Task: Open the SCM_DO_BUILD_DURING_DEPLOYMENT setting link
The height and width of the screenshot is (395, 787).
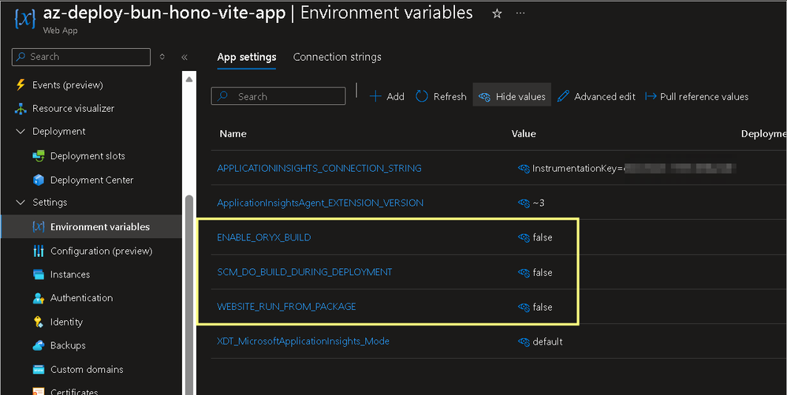Action: coord(304,272)
